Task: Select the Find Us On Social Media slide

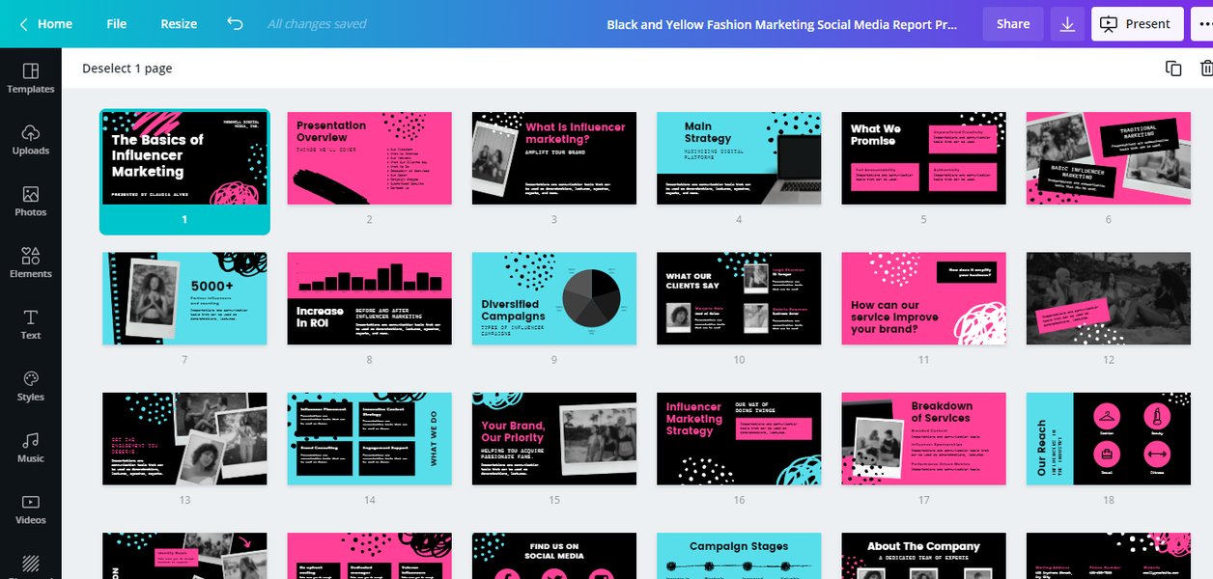Action: [x=554, y=556]
